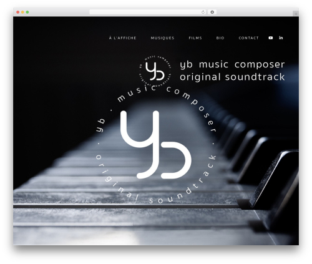Go to the MUSIQUES page
Image resolution: width=312 pixels, height=264 pixels.
162,38
